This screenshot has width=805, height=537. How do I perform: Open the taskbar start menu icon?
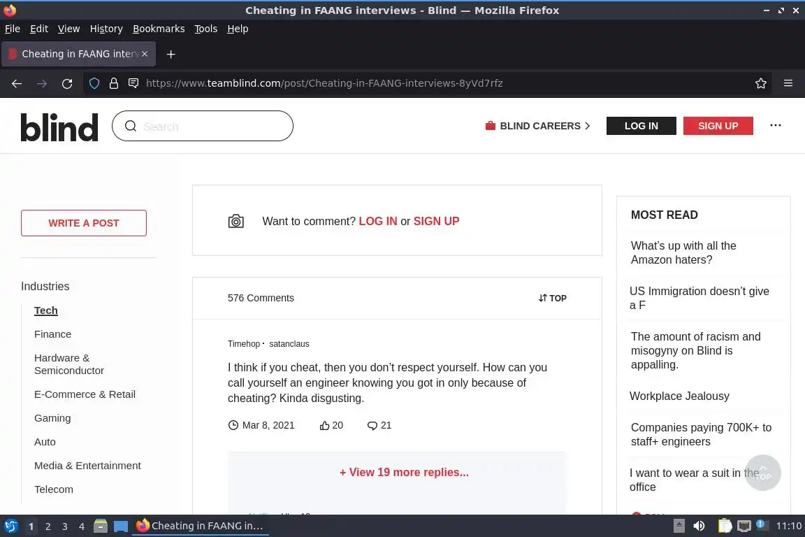10,527
